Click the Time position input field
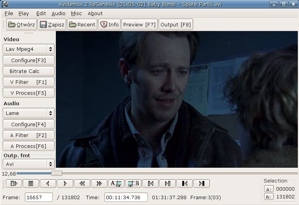Viewport: 299px width, 205px height. pyautogui.click(x=126, y=197)
